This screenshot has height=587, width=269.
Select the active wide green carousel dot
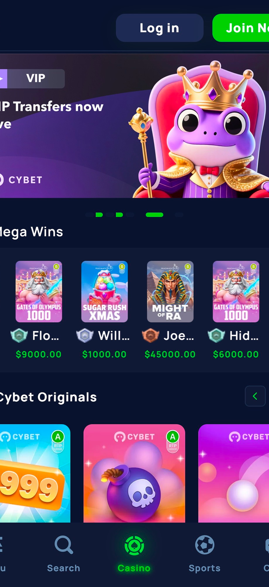155,215
